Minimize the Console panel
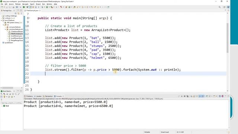Image resolution: width=238 pixels, height=134 pixels. 225,96
